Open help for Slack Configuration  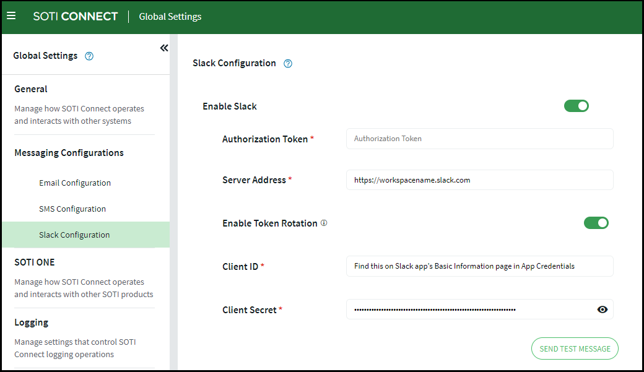(288, 64)
